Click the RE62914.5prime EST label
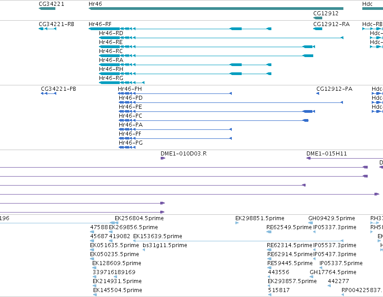The height and width of the screenshot is (297, 383). [x=290, y=254]
